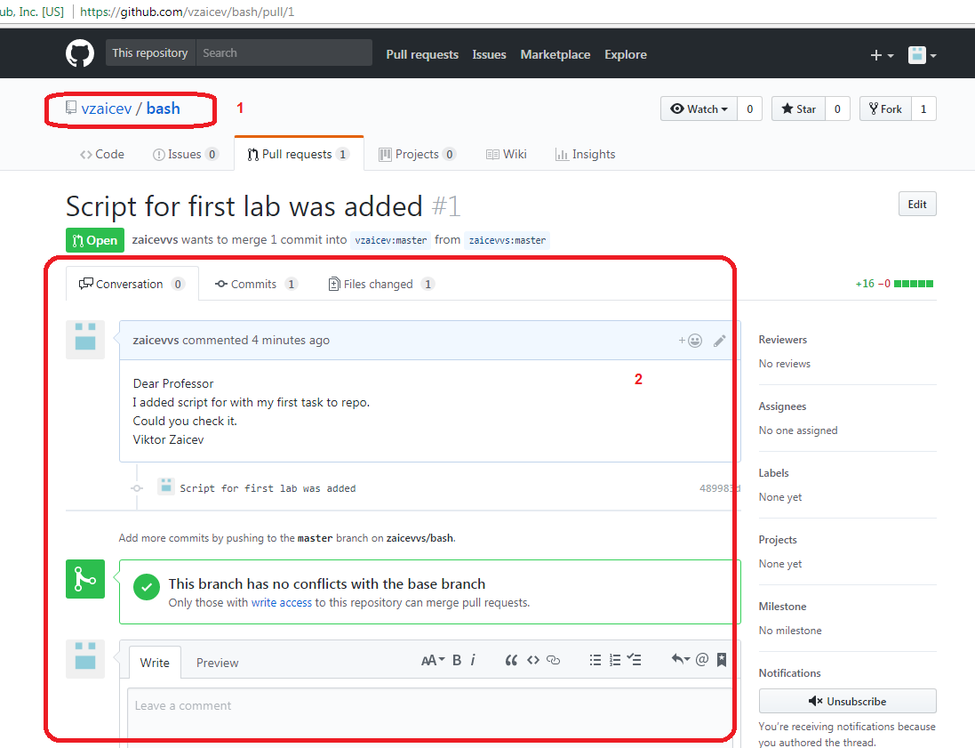This screenshot has height=748, width=975.
Task: Open the Insights tab
Action: (x=585, y=155)
